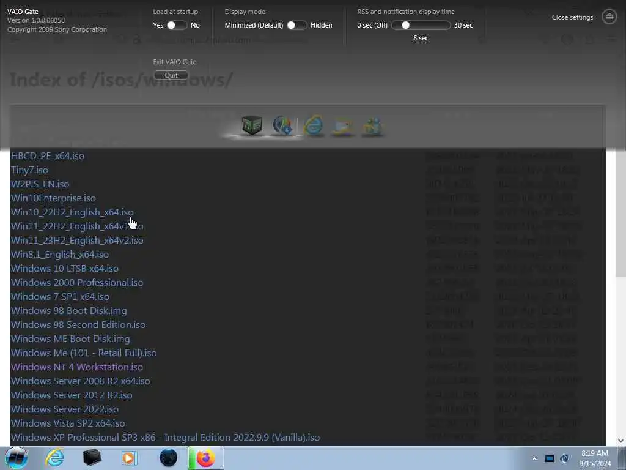
Task: Open the green cube Media Gallery icon in VAIO Gate
Action: click(x=252, y=125)
